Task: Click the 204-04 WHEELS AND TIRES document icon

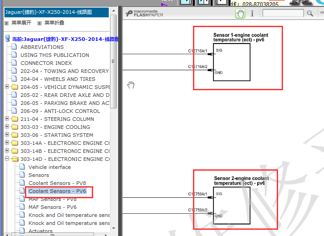Action: coord(14,79)
